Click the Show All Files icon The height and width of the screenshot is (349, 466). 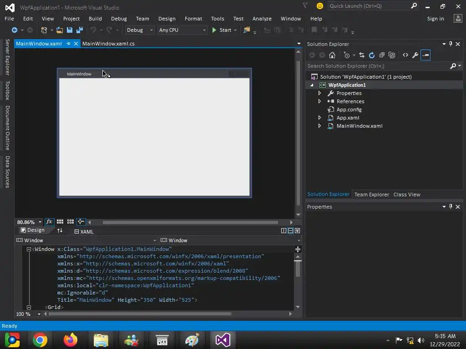pyautogui.click(x=392, y=55)
